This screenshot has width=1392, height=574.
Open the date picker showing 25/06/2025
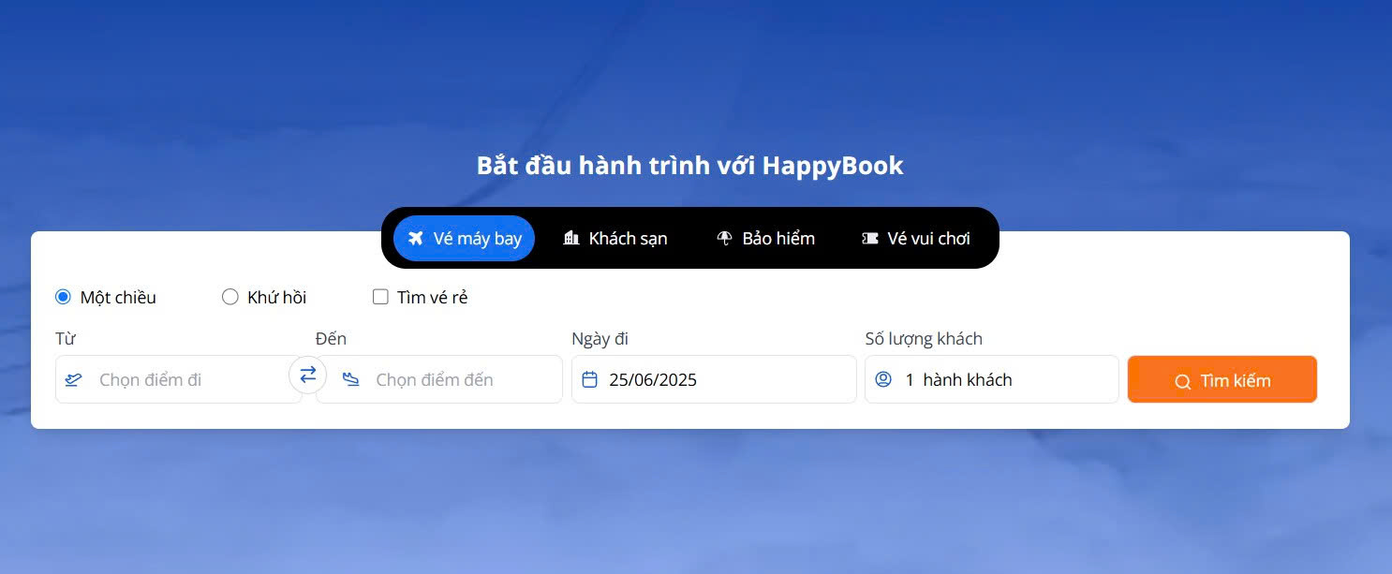point(714,379)
